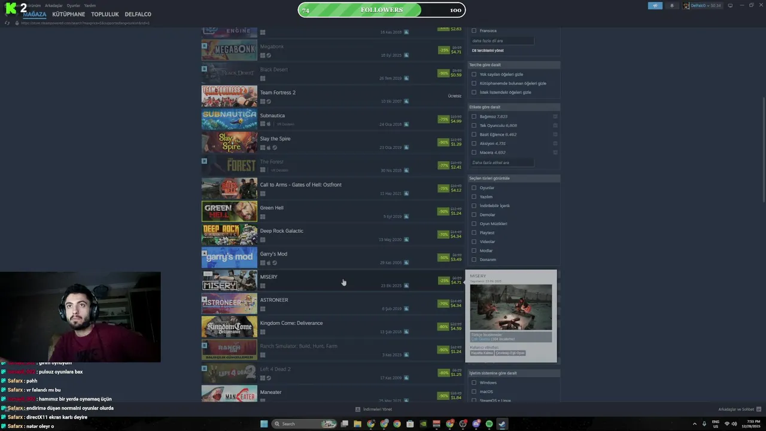Click the Windows Start button
The height and width of the screenshot is (431, 766).
point(264,424)
